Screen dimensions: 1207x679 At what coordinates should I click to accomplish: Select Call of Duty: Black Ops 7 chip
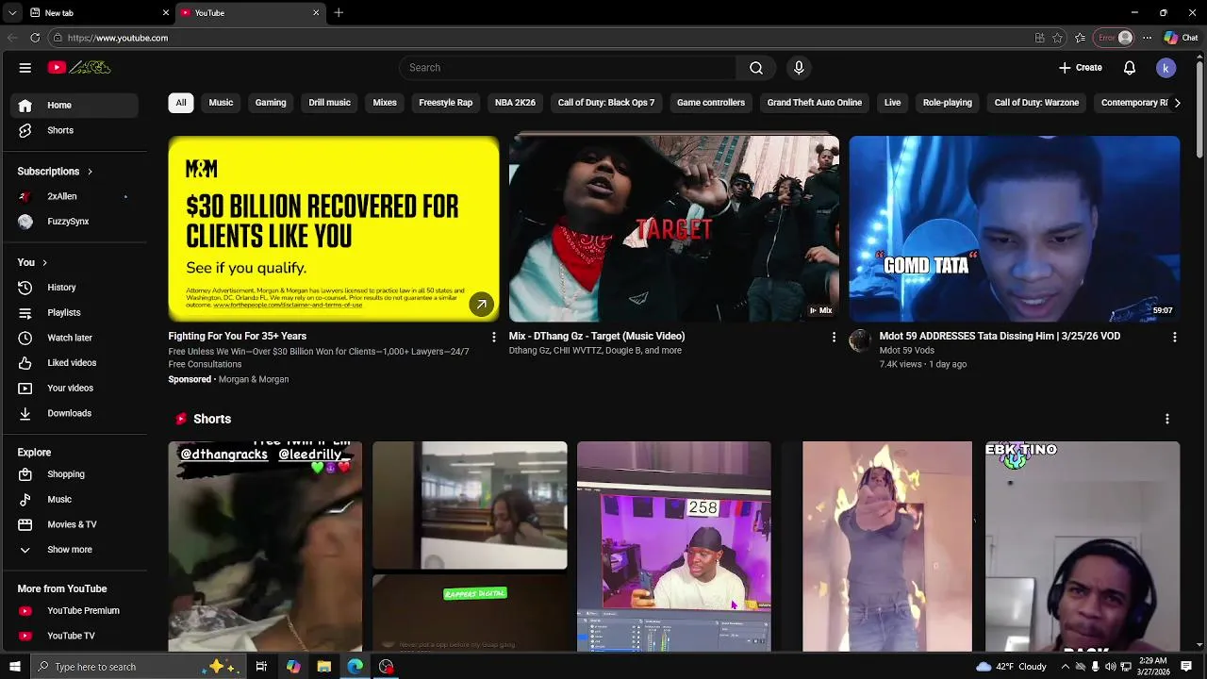point(606,103)
